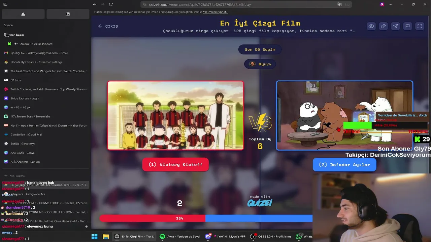Click the VS lightning emblem

click(260, 122)
